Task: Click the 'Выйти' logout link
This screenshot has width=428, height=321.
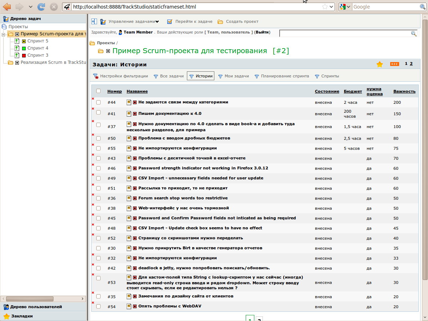Action: click(262, 32)
